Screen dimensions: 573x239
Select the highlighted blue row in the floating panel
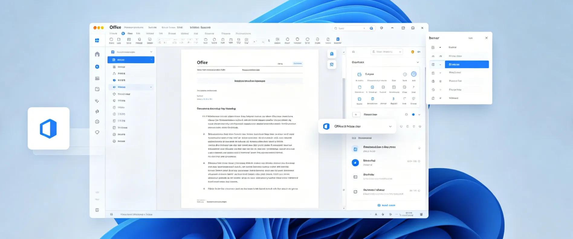pyautogui.click(x=467, y=64)
